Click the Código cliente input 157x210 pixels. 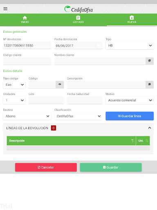[27, 61]
